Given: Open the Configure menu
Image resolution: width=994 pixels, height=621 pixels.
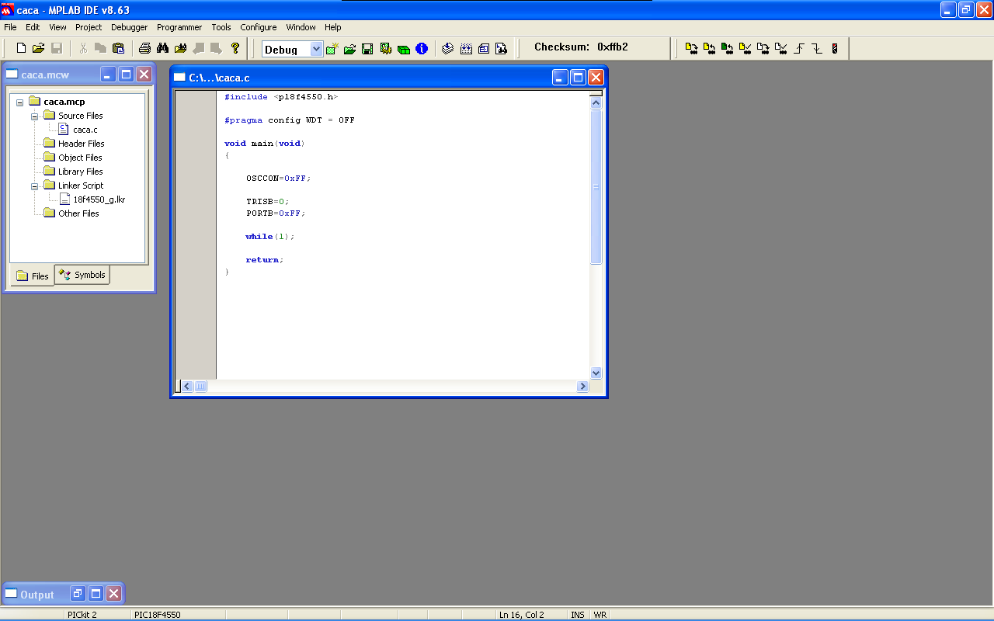Looking at the screenshot, I should (x=259, y=27).
